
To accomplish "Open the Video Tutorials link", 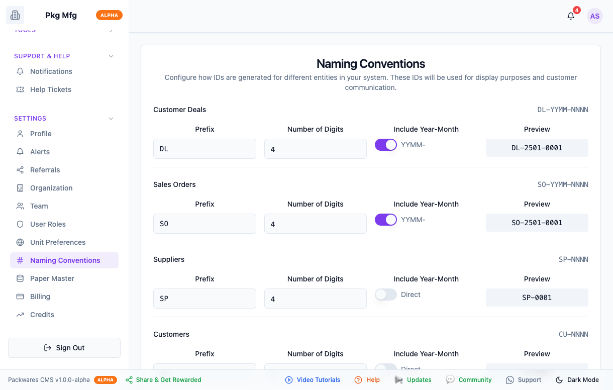I will (x=313, y=380).
